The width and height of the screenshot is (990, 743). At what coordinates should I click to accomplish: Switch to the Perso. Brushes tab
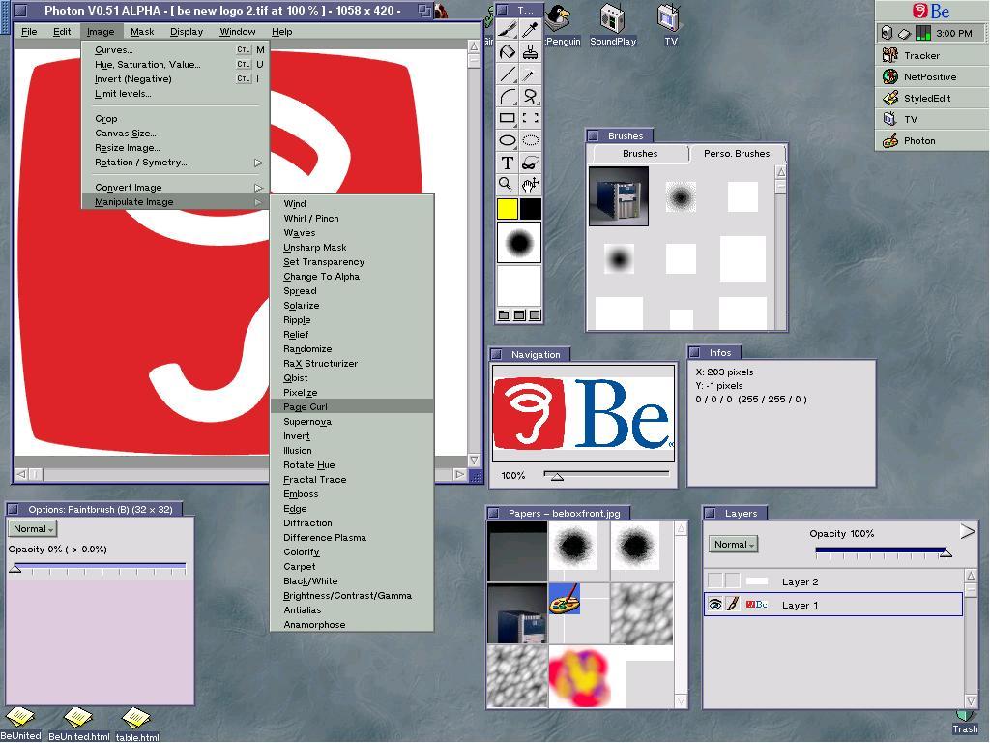pos(736,154)
